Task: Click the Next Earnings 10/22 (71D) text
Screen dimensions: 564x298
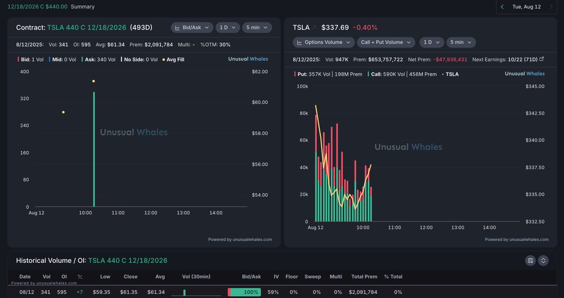Action: (505, 59)
